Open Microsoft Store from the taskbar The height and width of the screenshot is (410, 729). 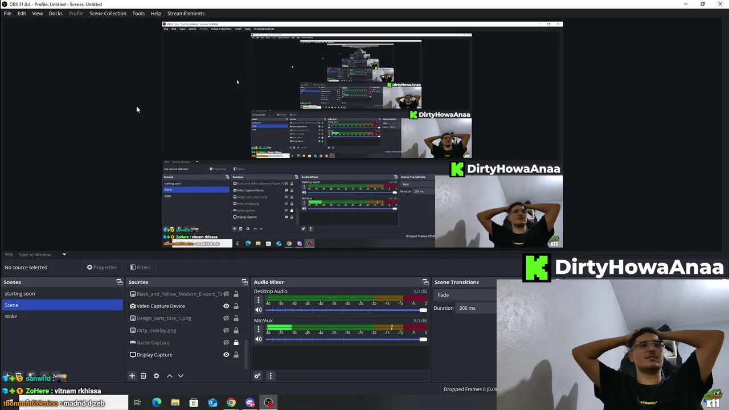coord(194,403)
